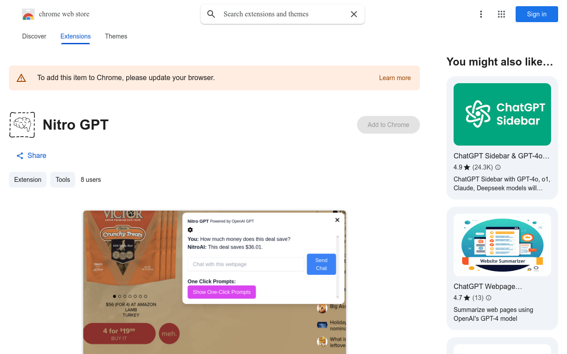
Task: Click the Chrome Web Store logo
Action: pyautogui.click(x=28, y=14)
